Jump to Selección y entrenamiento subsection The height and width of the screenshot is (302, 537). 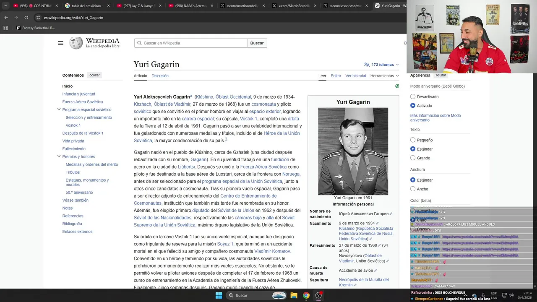pyautogui.click(x=89, y=117)
